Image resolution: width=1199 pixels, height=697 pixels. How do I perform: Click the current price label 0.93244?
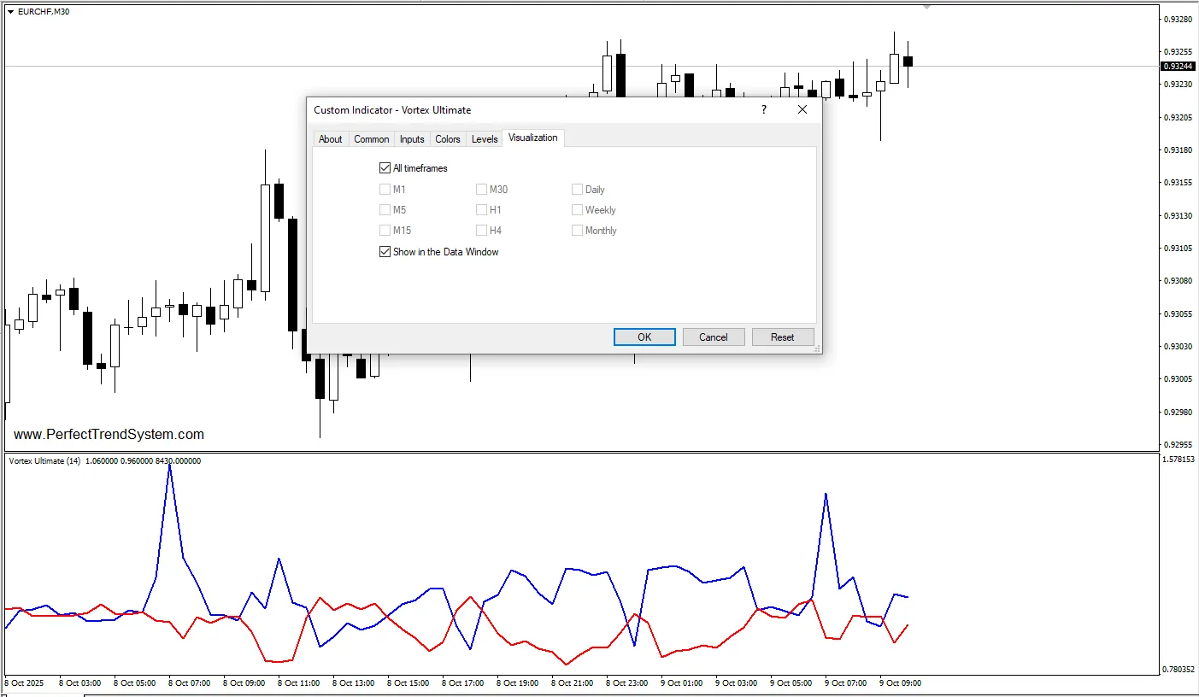click(x=1178, y=67)
